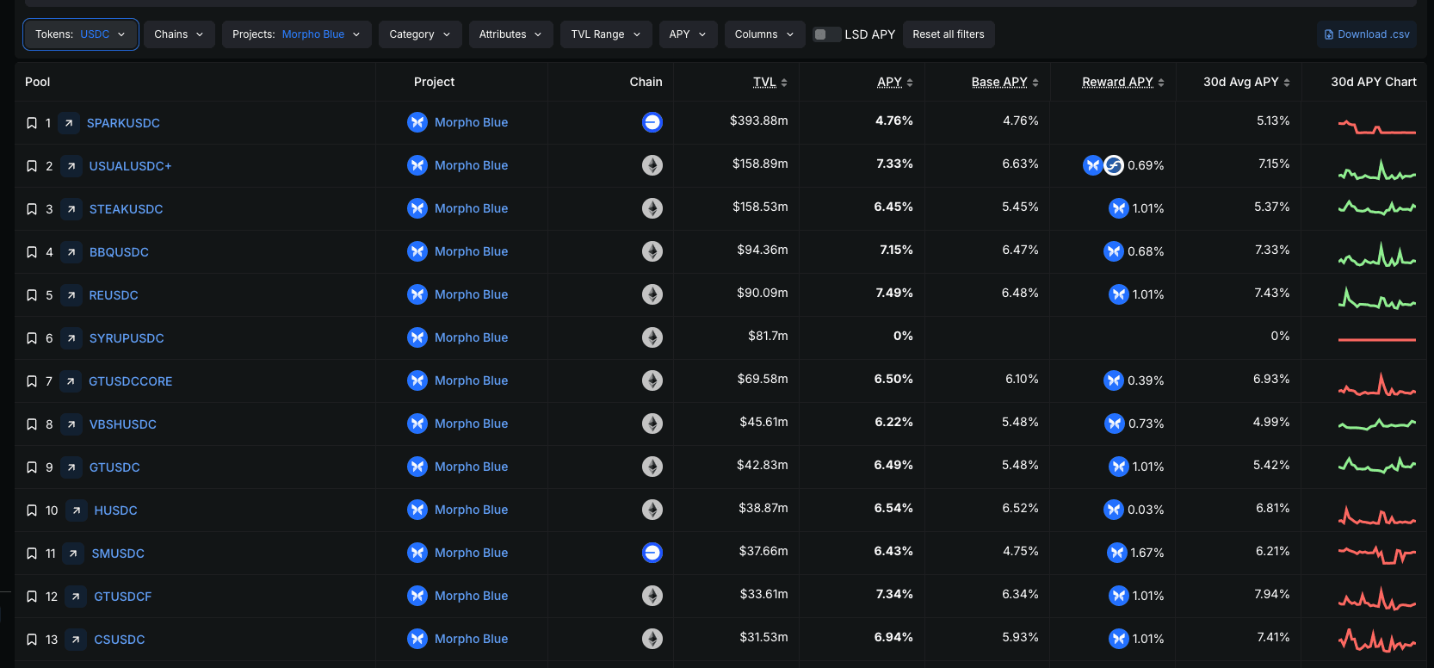Open the Tokens USDC filter dropdown
Viewport: 1434px width, 668px height.
(80, 34)
